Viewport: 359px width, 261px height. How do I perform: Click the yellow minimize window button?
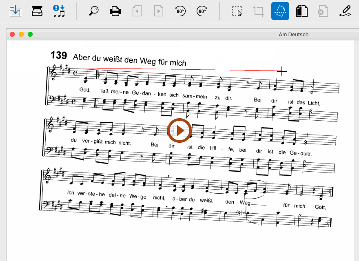tap(21, 34)
